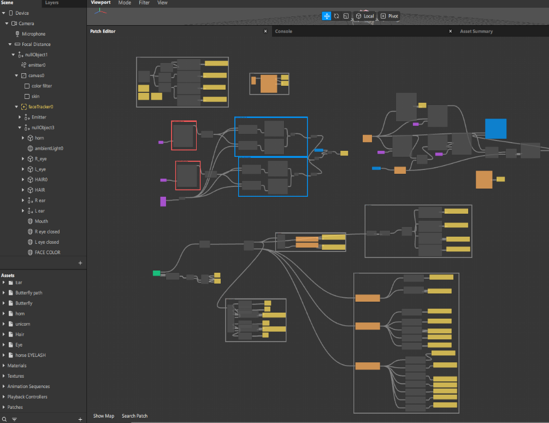The width and height of the screenshot is (549, 423).
Task: Select the Rotate tool in viewport toolbar
Action: pos(336,16)
